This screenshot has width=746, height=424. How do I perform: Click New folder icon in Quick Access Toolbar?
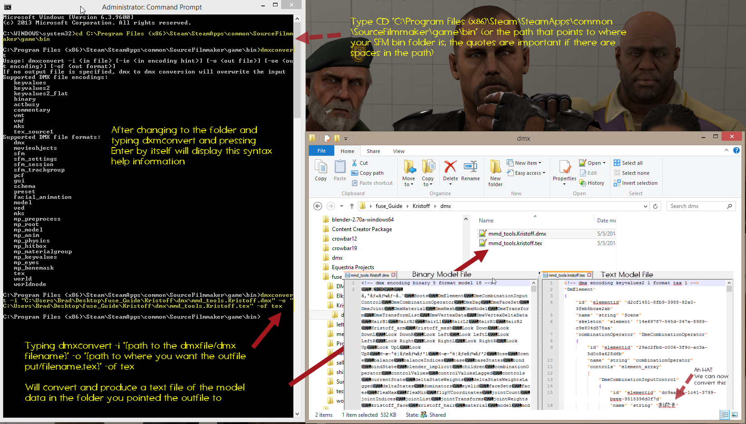click(x=336, y=138)
